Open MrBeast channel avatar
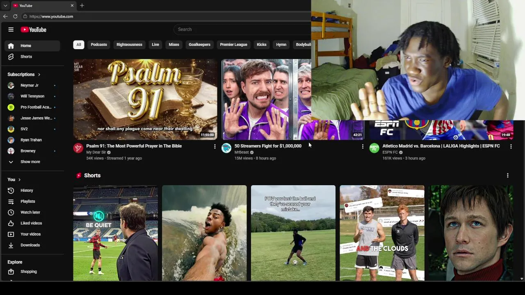The width and height of the screenshot is (525, 295). click(226, 148)
